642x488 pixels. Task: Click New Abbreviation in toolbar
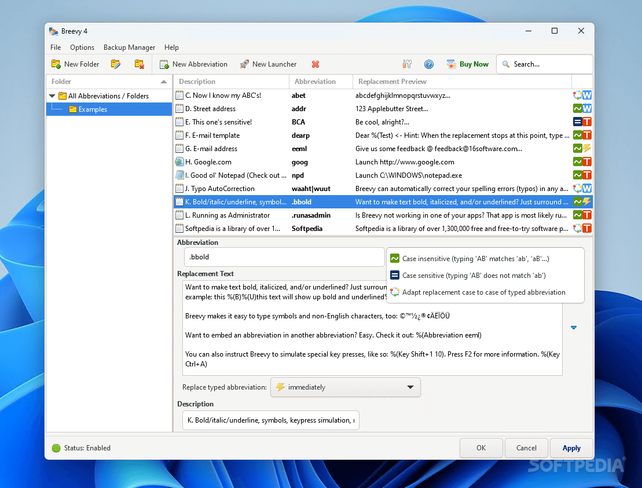tap(193, 64)
